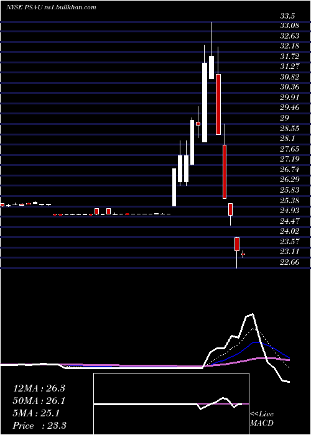
Task: Click the tallest white candlestick body
Action: click(x=205, y=103)
